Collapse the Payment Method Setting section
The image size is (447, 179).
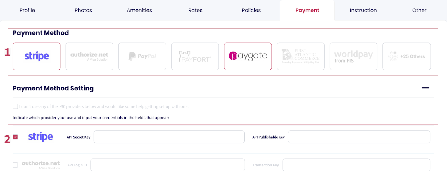click(425, 88)
